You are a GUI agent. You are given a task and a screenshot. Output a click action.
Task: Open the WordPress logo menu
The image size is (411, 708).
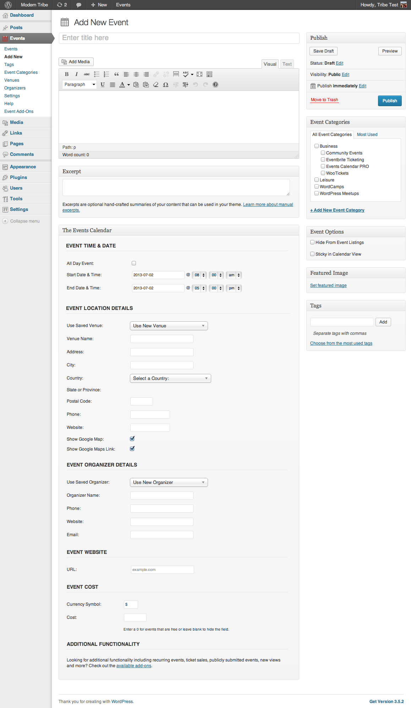pyautogui.click(x=8, y=5)
